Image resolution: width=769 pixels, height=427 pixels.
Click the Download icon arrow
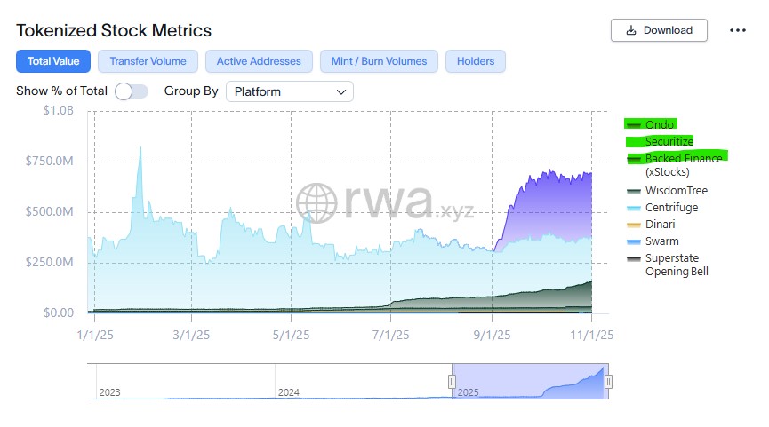pos(631,30)
